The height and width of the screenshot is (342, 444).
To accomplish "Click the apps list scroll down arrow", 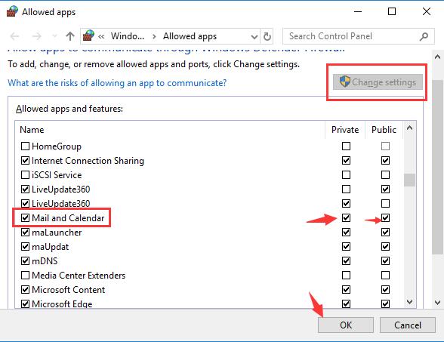I will [x=409, y=302].
